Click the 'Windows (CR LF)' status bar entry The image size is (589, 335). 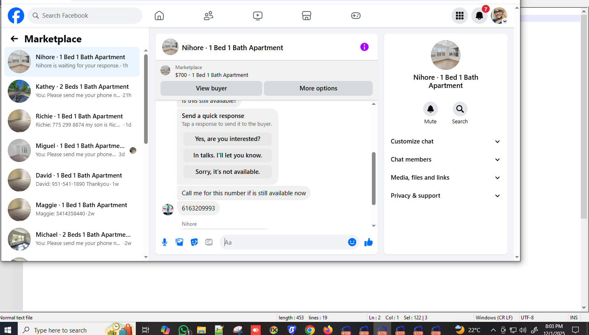click(x=494, y=317)
